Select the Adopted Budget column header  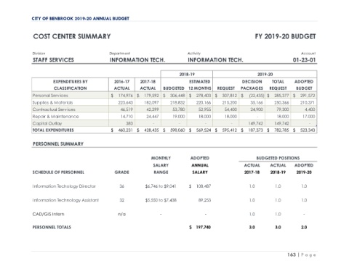[x=304, y=85]
